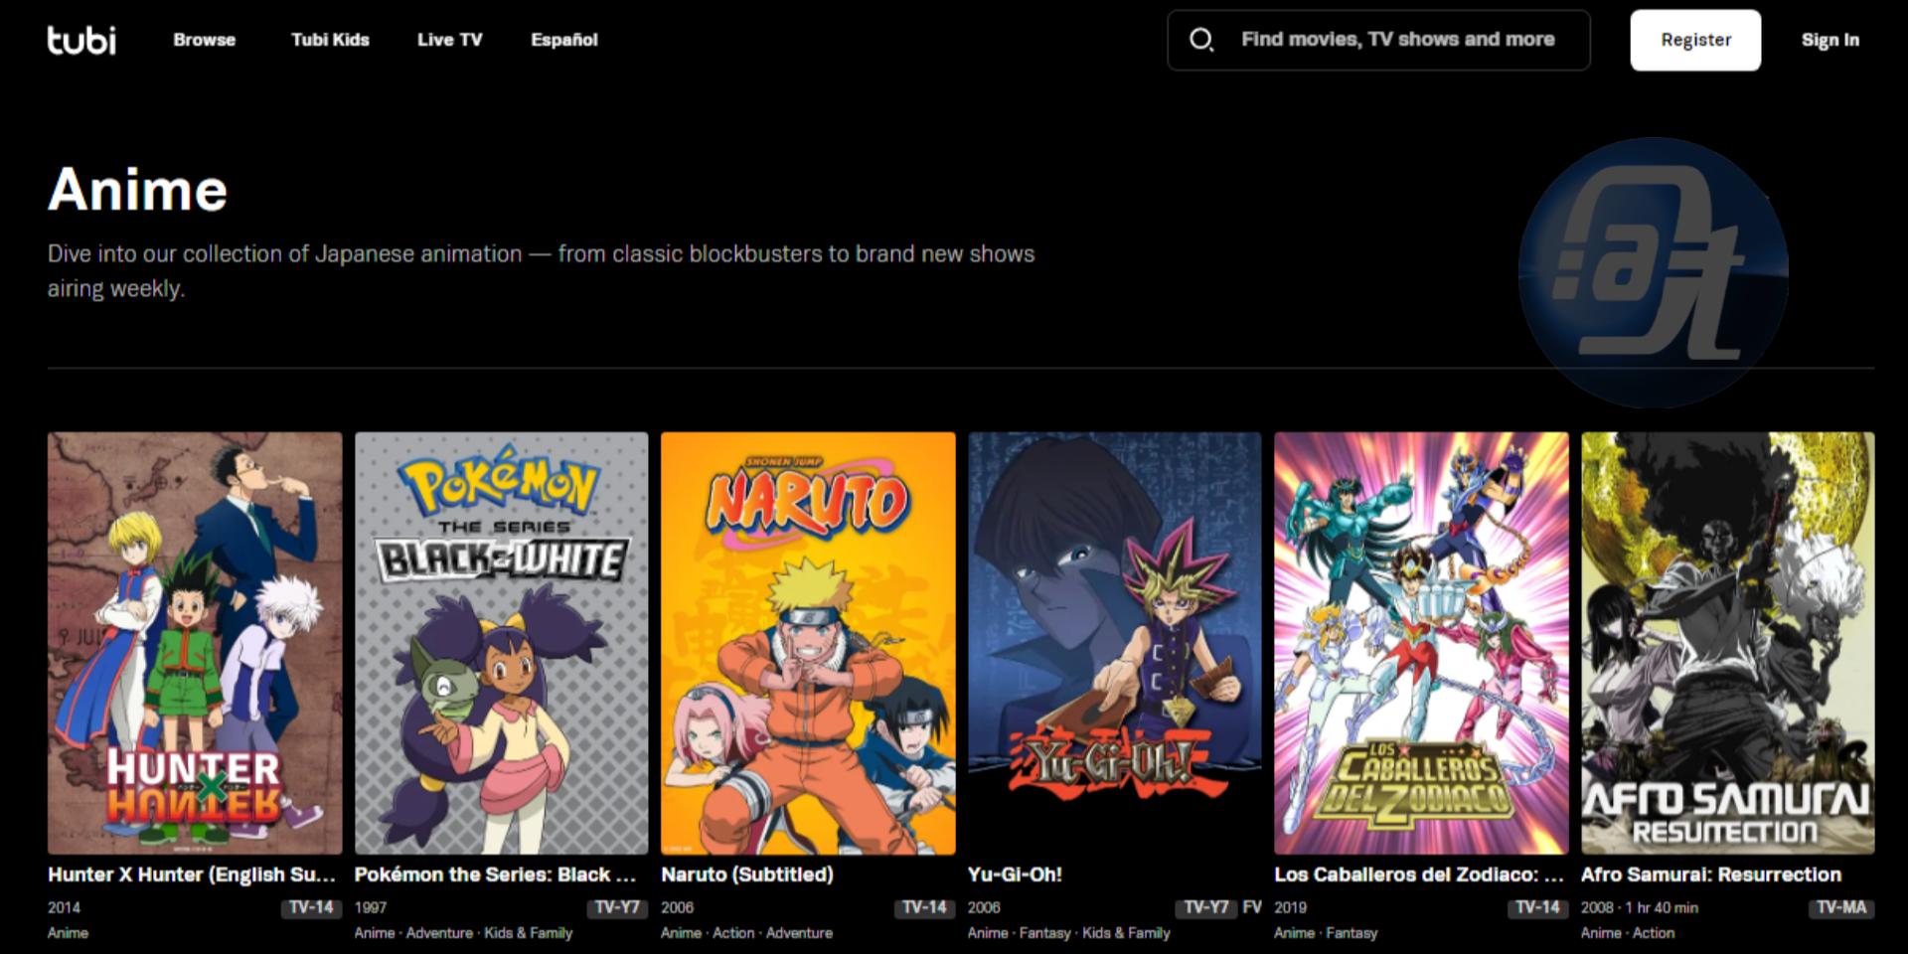This screenshot has height=954, width=1908.
Task: Click the year 1997 under Pokémon
Action: pos(371,907)
